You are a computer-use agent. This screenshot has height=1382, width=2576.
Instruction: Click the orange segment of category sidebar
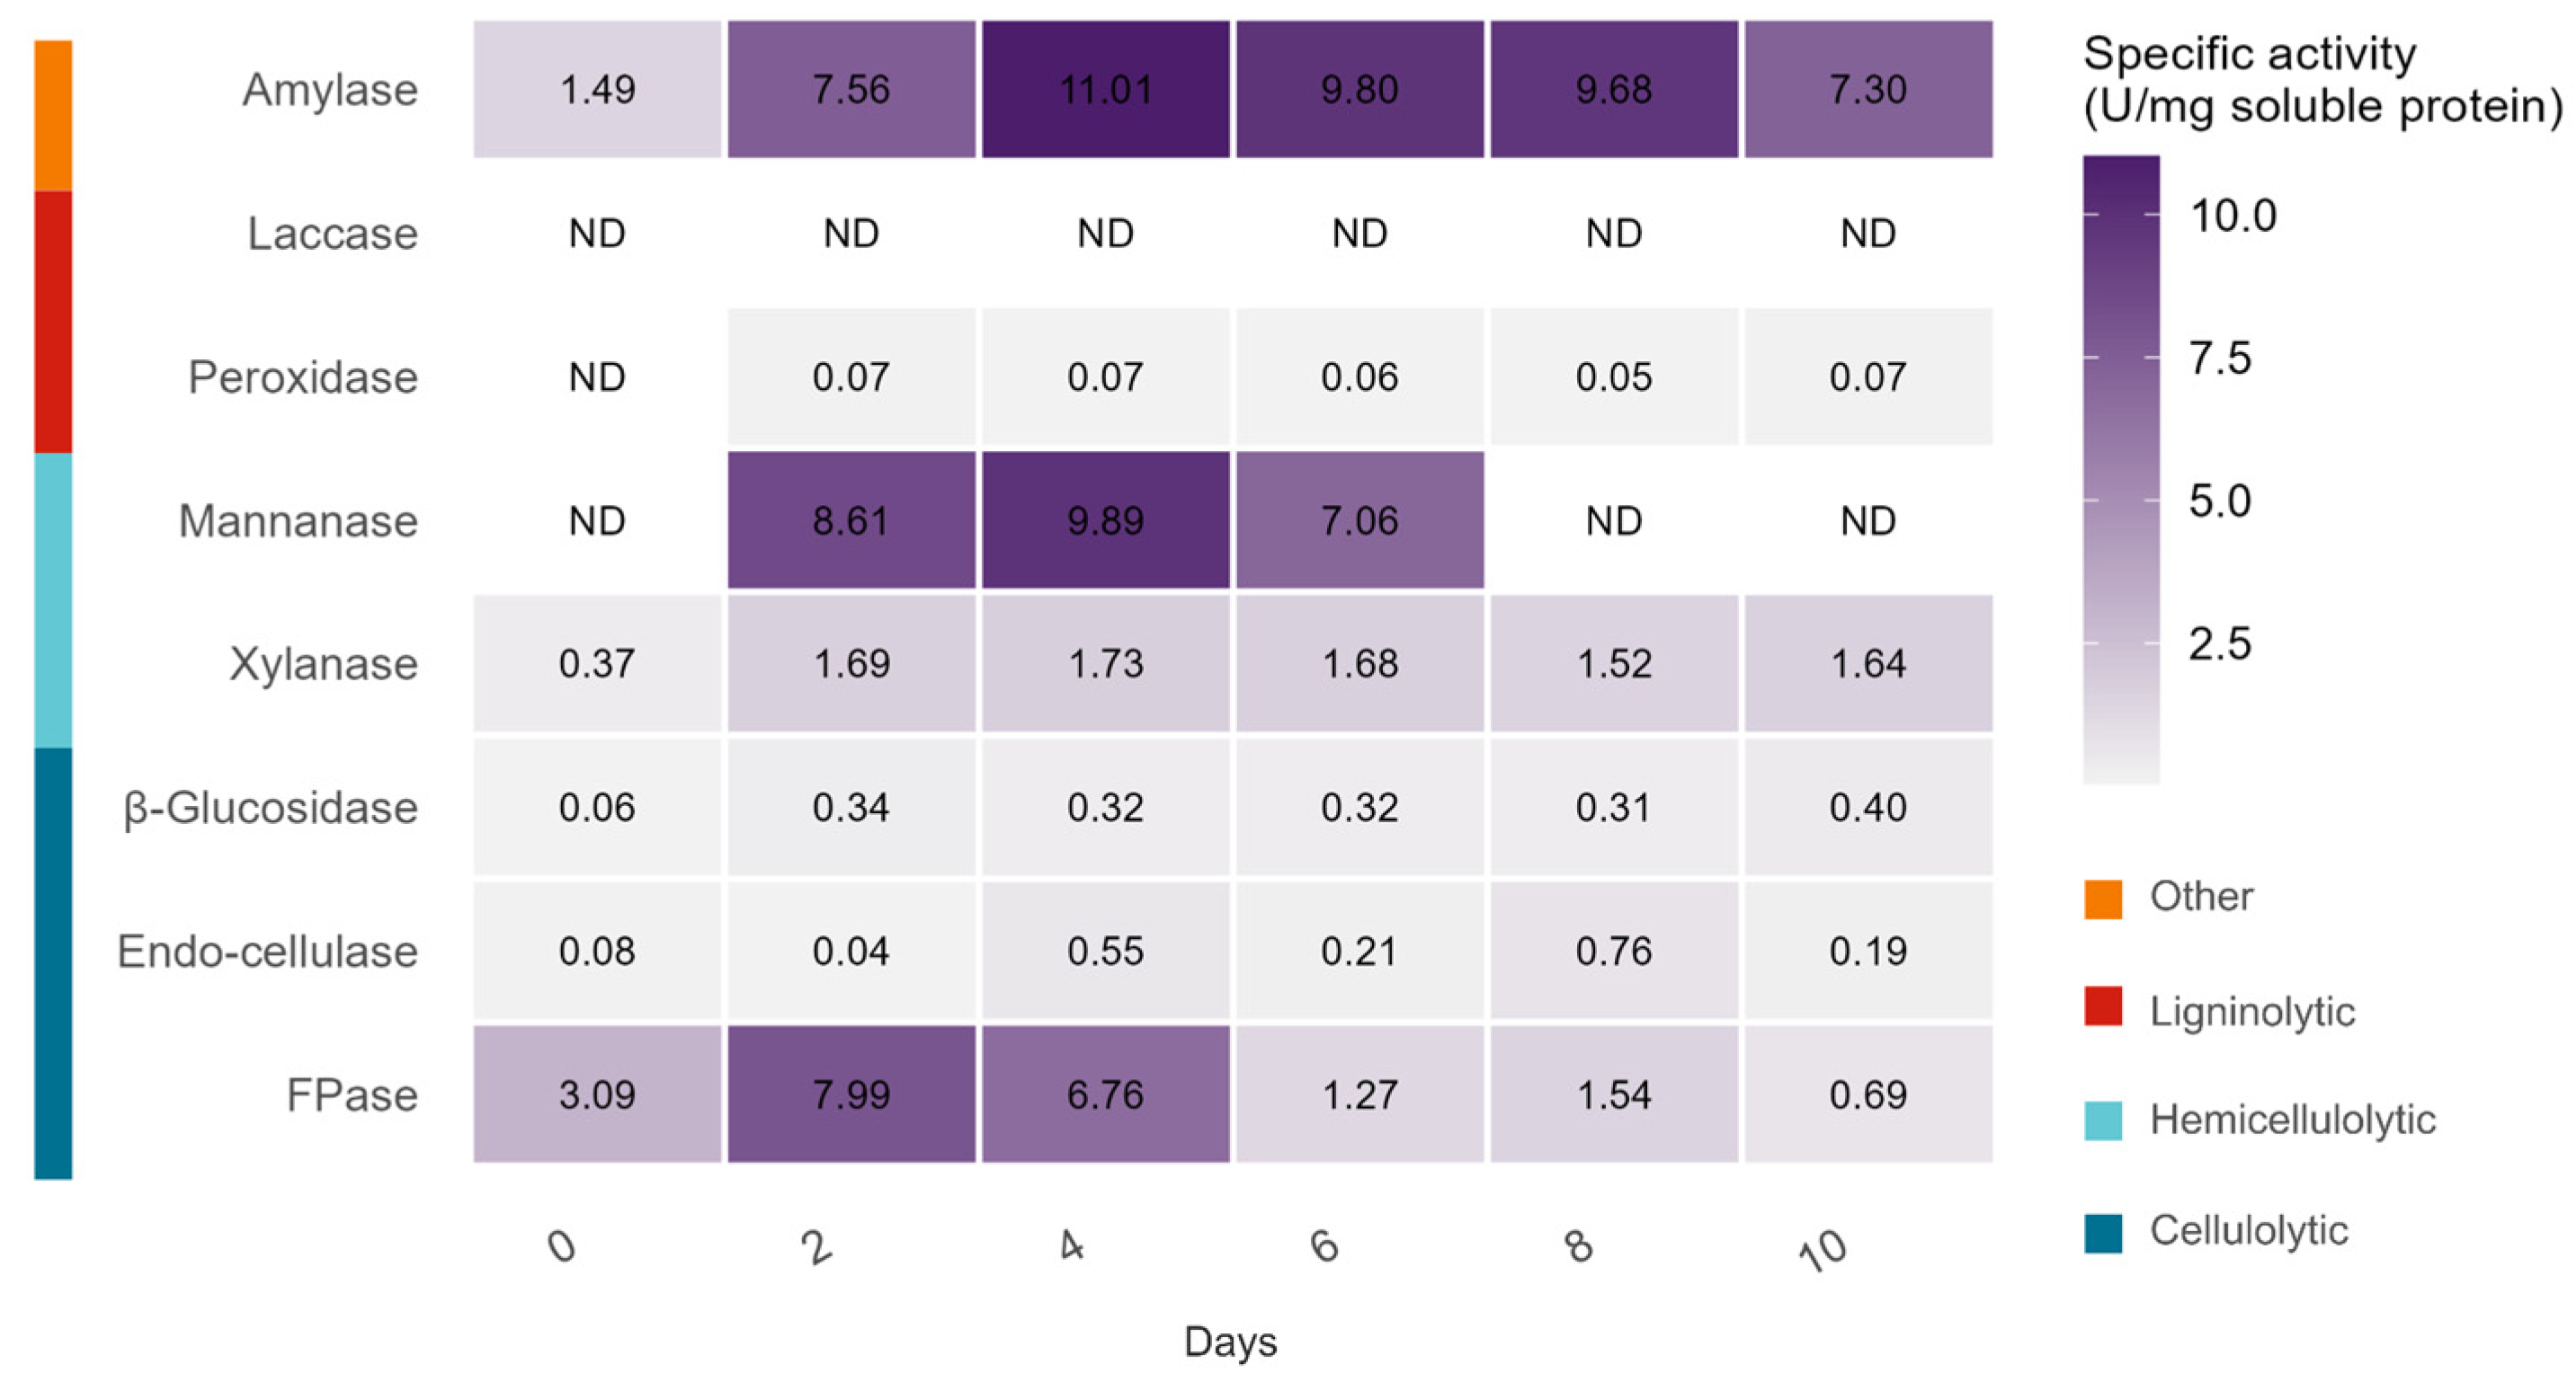53,115
